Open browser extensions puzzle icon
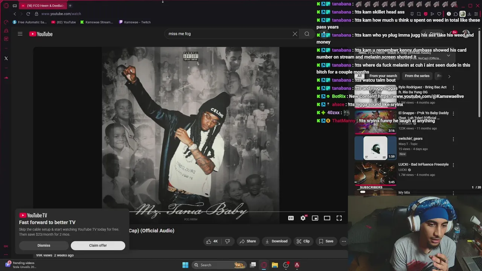 click(455, 14)
